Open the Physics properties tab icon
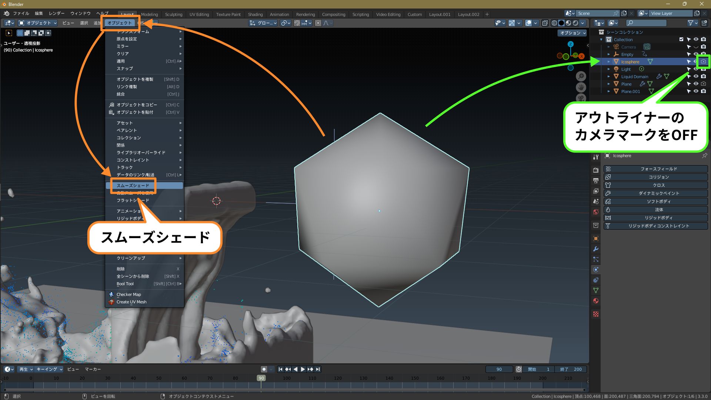The image size is (711, 400). coord(595,270)
